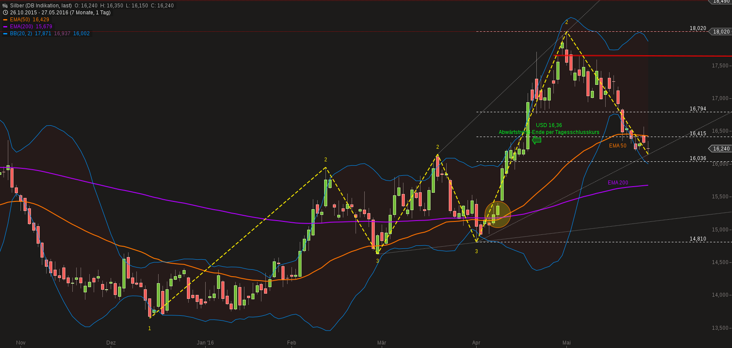Click the '14,000' price axis tick
This screenshot has height=348, width=732.
click(x=720, y=295)
